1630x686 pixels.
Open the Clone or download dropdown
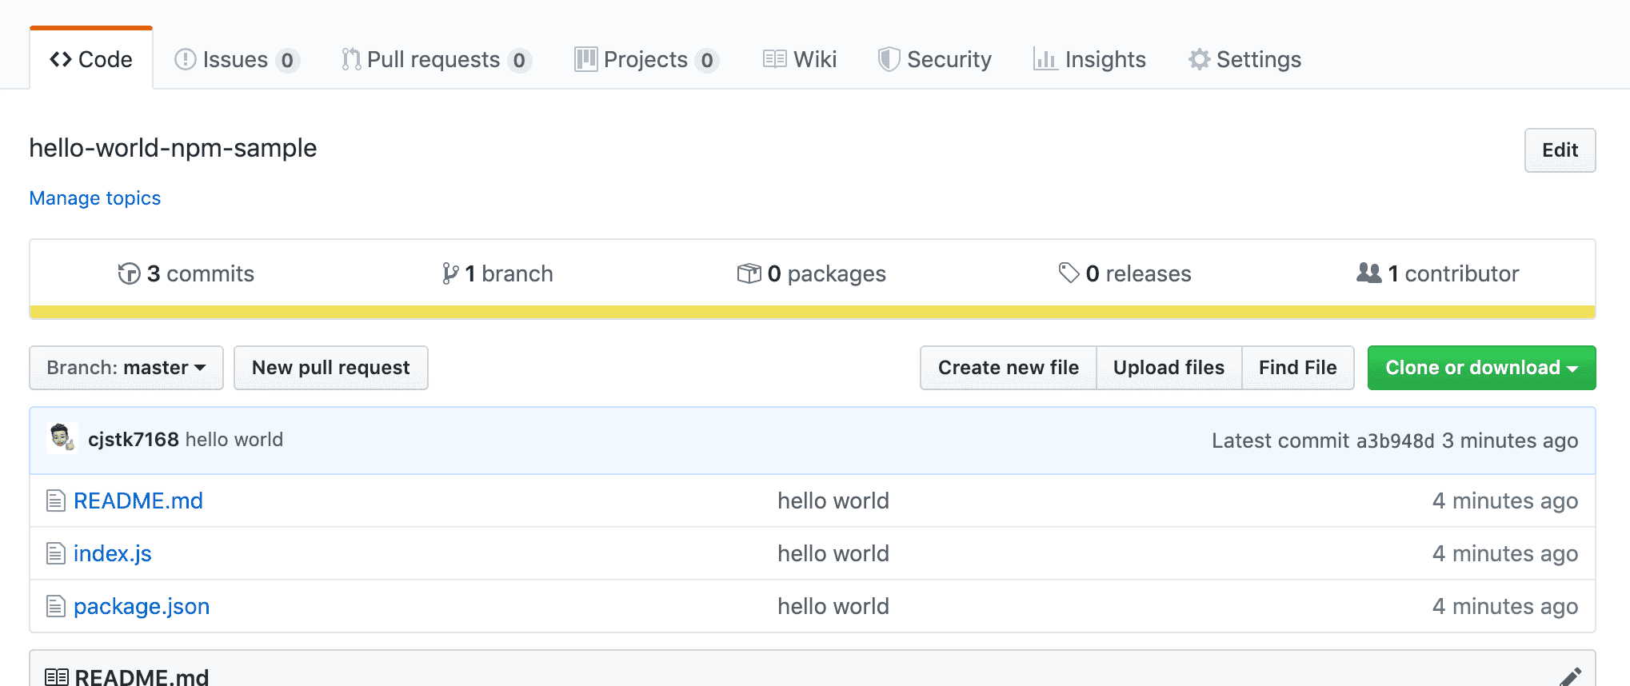[1481, 368]
